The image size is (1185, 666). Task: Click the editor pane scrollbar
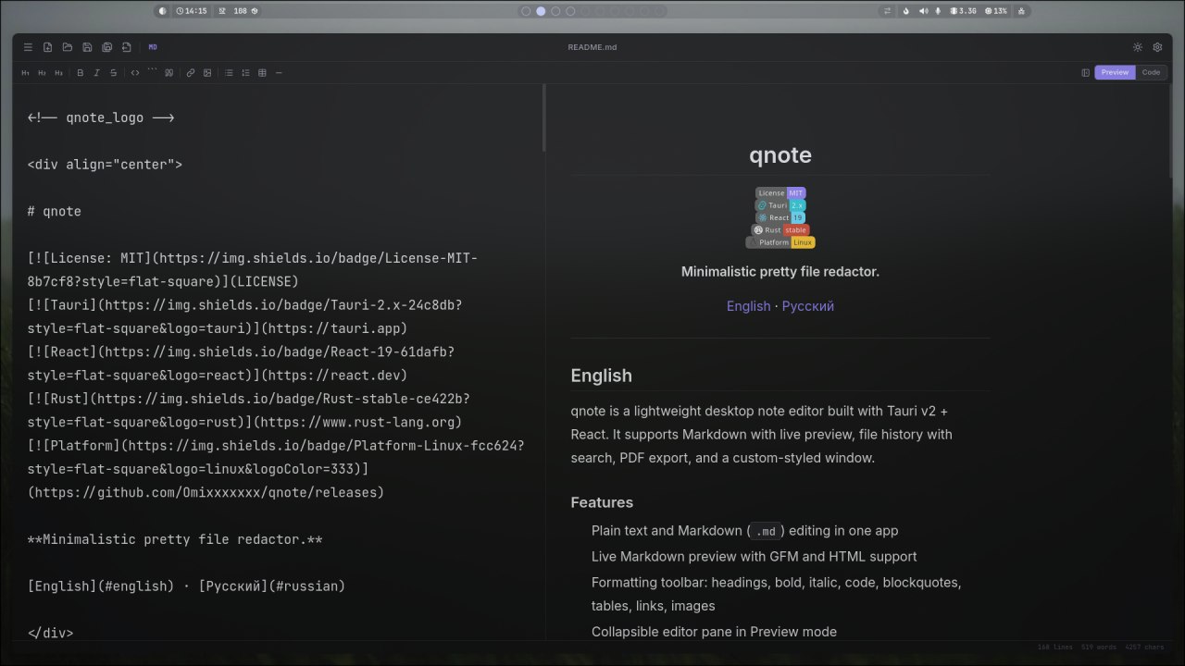[x=544, y=118]
